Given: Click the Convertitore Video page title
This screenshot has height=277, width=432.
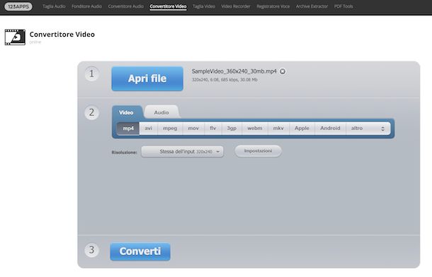Looking at the screenshot, I should 62,35.
